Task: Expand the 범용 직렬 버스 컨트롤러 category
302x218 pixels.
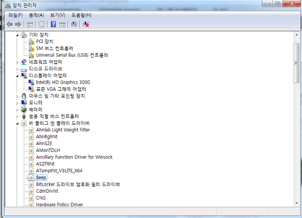Action: [17, 117]
